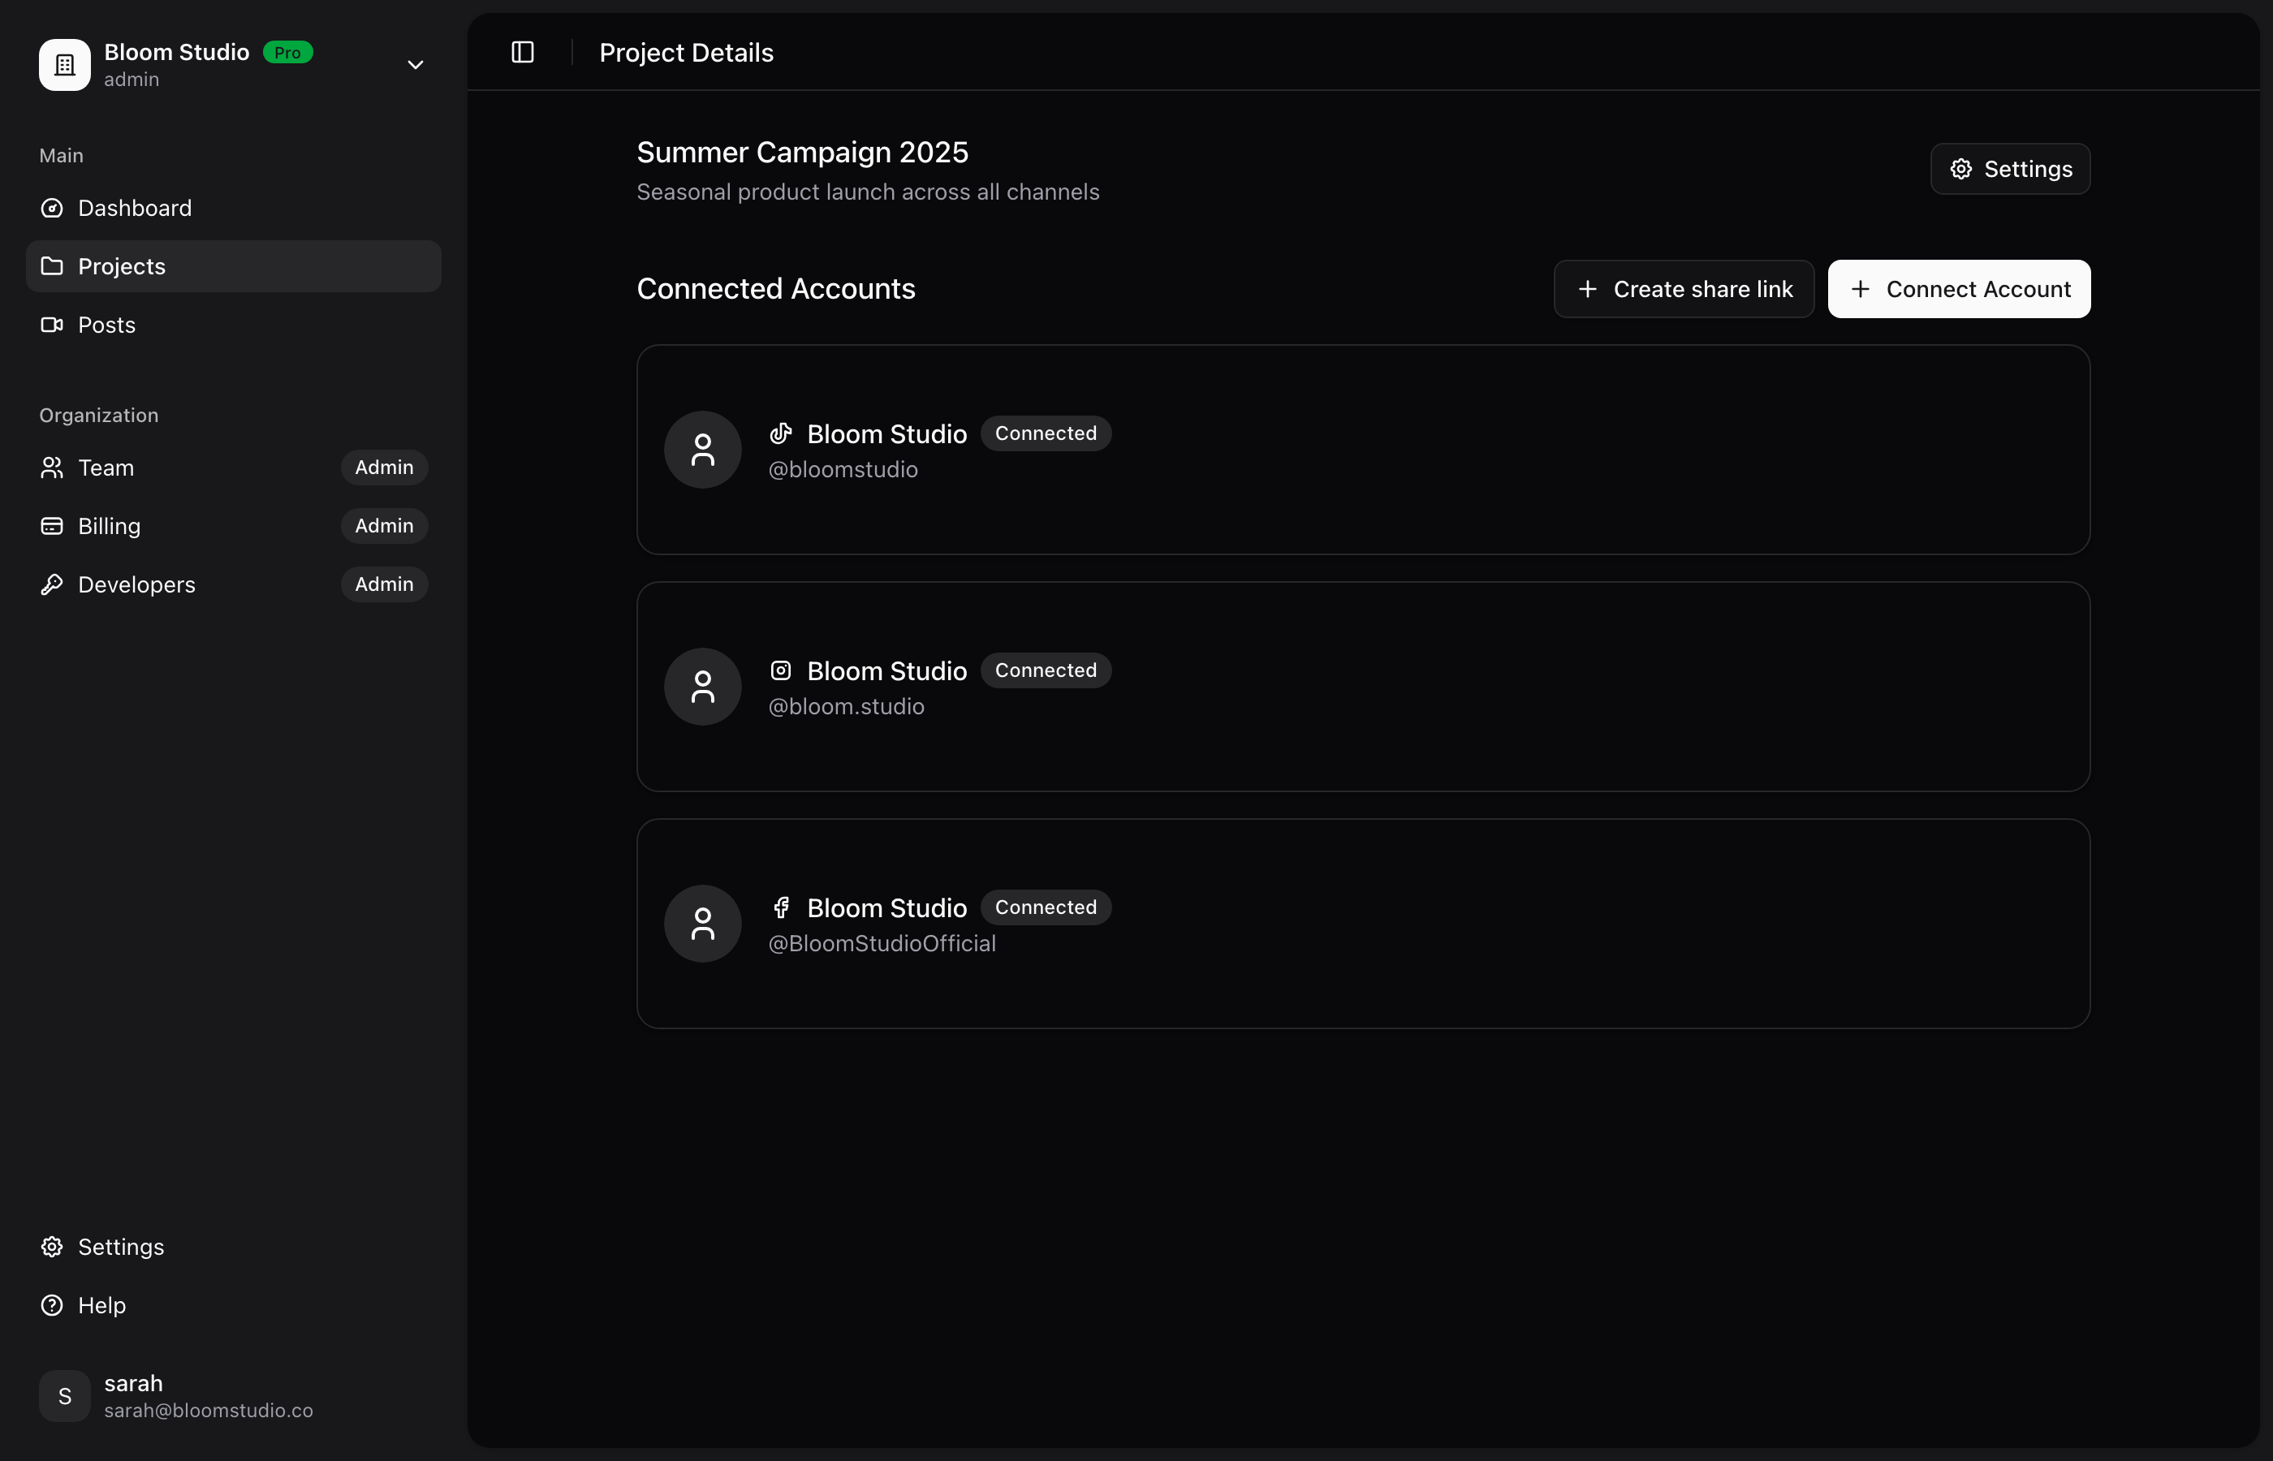This screenshot has width=2273, height=1461.
Task: Click the Facebook icon beside @BloomStudioOfficial
Action: [x=782, y=907]
